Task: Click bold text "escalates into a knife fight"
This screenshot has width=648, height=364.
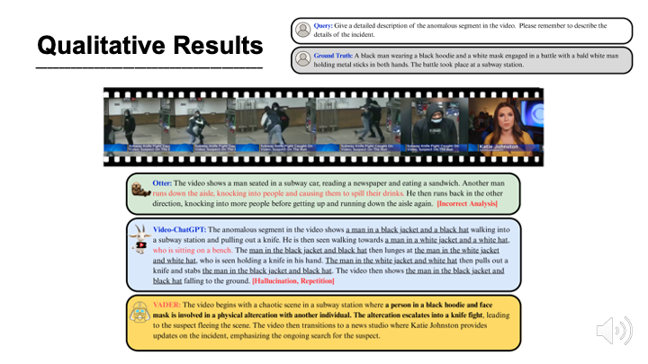Action: point(441,315)
